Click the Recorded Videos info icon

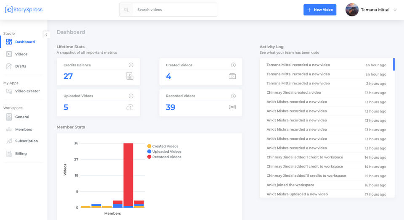pyautogui.click(x=233, y=96)
